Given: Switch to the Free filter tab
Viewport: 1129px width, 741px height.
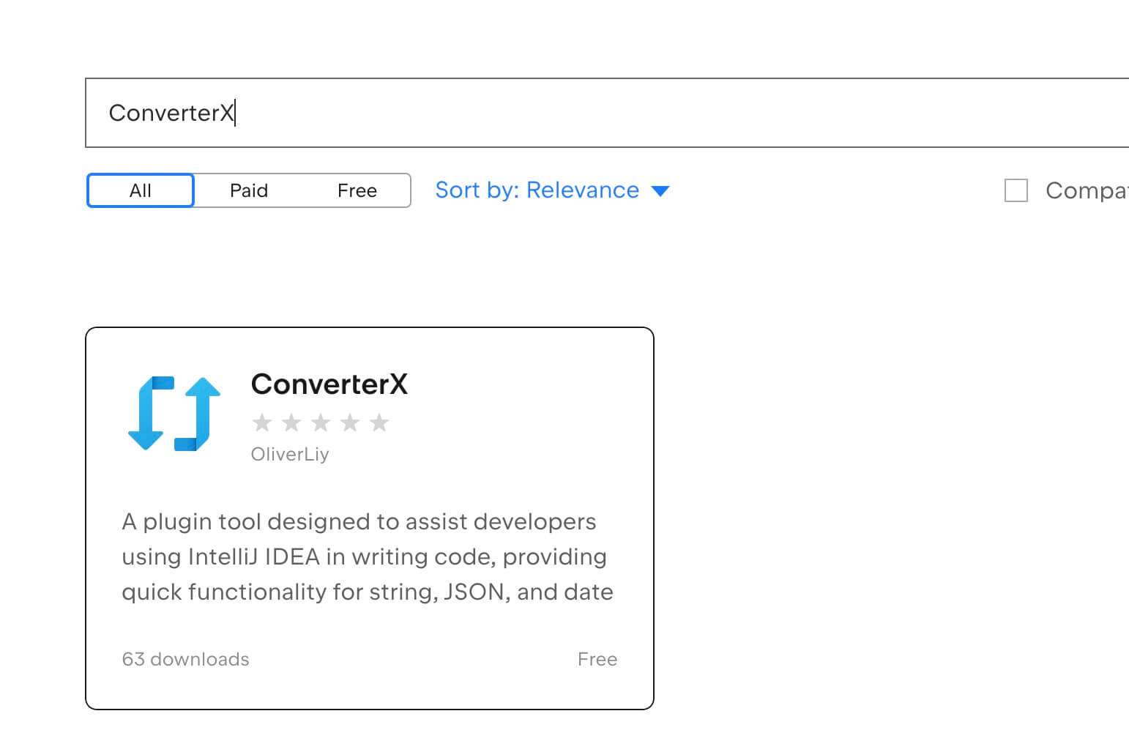Looking at the screenshot, I should pos(357,190).
